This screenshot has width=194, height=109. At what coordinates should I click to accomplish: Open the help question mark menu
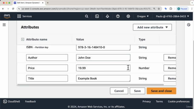pyautogui.click(x=118, y=16)
